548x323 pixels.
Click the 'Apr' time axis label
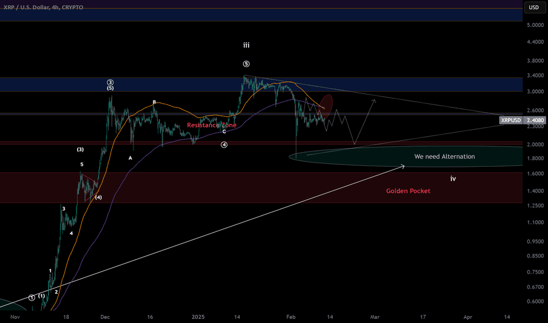tap(467, 317)
